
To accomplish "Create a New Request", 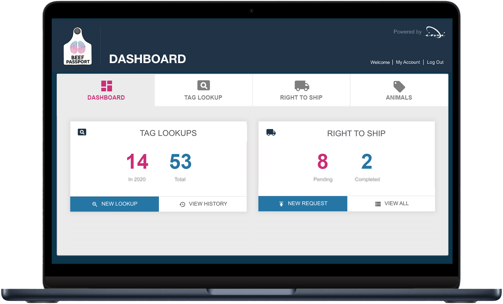I will 303,204.
